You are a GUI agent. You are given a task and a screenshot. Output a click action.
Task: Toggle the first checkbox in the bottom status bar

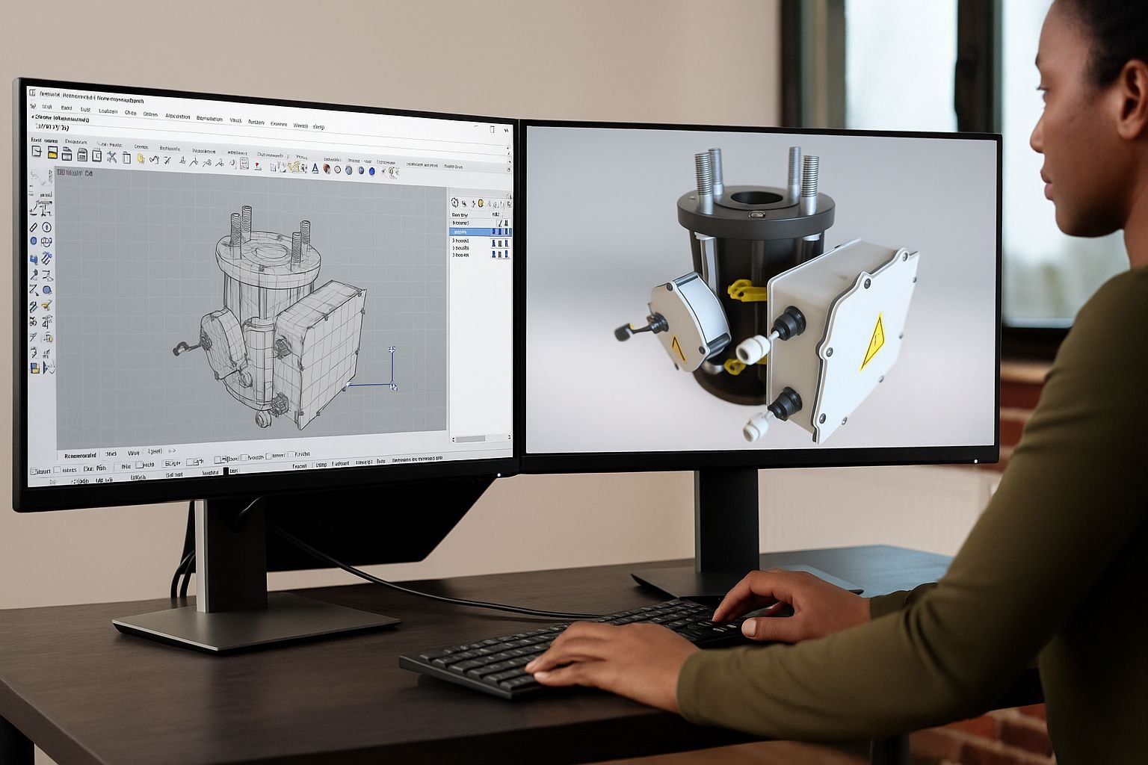point(33,471)
